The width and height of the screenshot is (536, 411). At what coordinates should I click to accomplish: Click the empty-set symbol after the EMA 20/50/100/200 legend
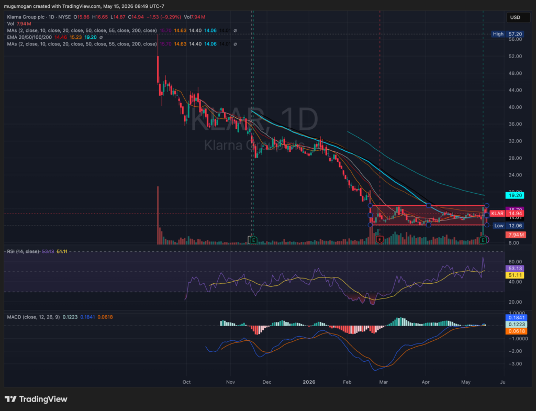point(101,37)
